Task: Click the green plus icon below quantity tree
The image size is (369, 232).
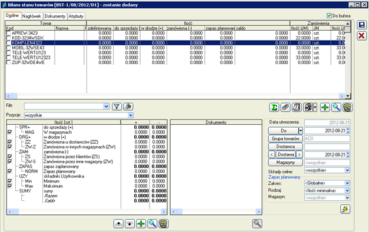Action: (141, 224)
